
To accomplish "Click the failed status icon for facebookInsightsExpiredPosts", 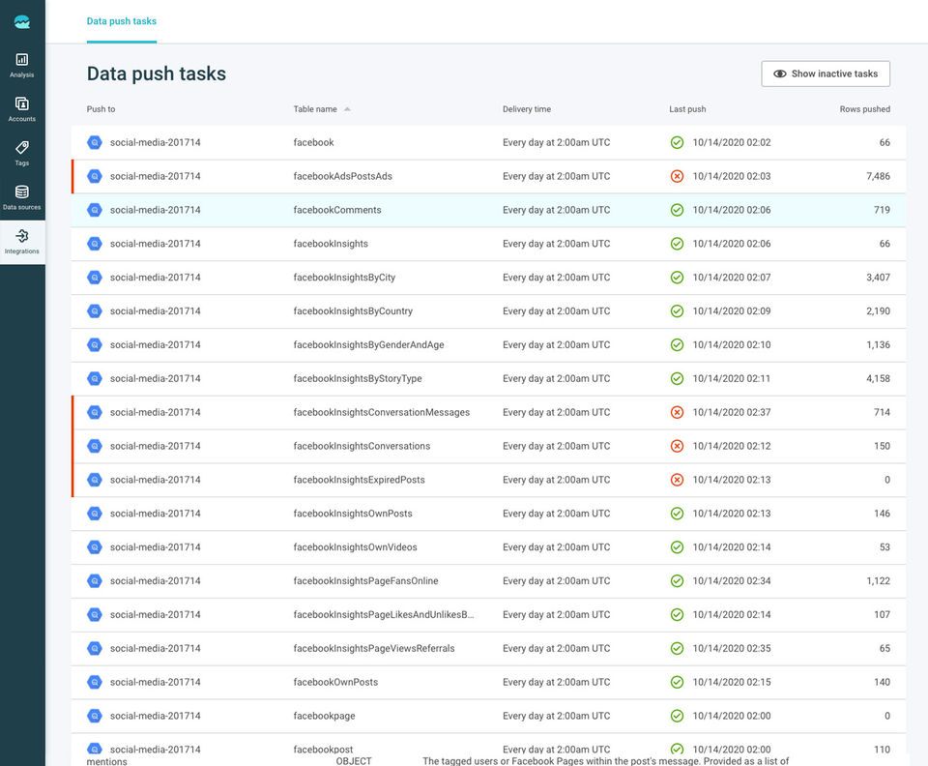I will point(677,480).
